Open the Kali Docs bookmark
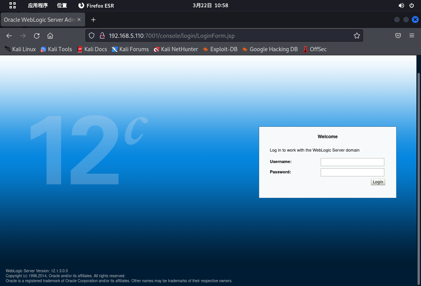Viewport: 421px width, 286px height. pos(92,49)
